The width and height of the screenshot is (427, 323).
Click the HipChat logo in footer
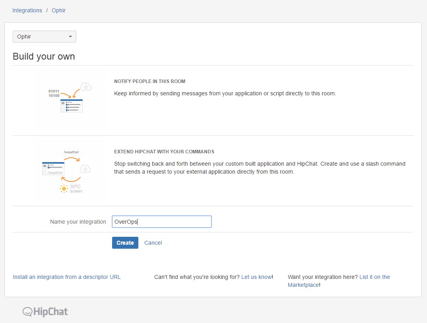45,311
